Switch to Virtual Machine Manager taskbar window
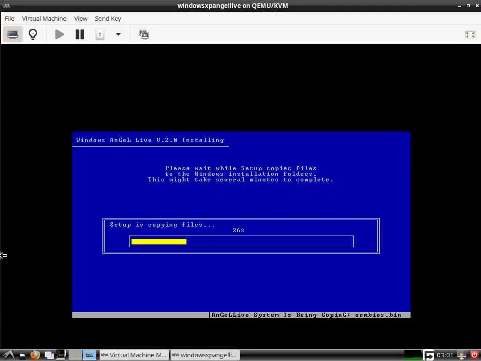Screen dimensions: 481x361 [134, 355]
